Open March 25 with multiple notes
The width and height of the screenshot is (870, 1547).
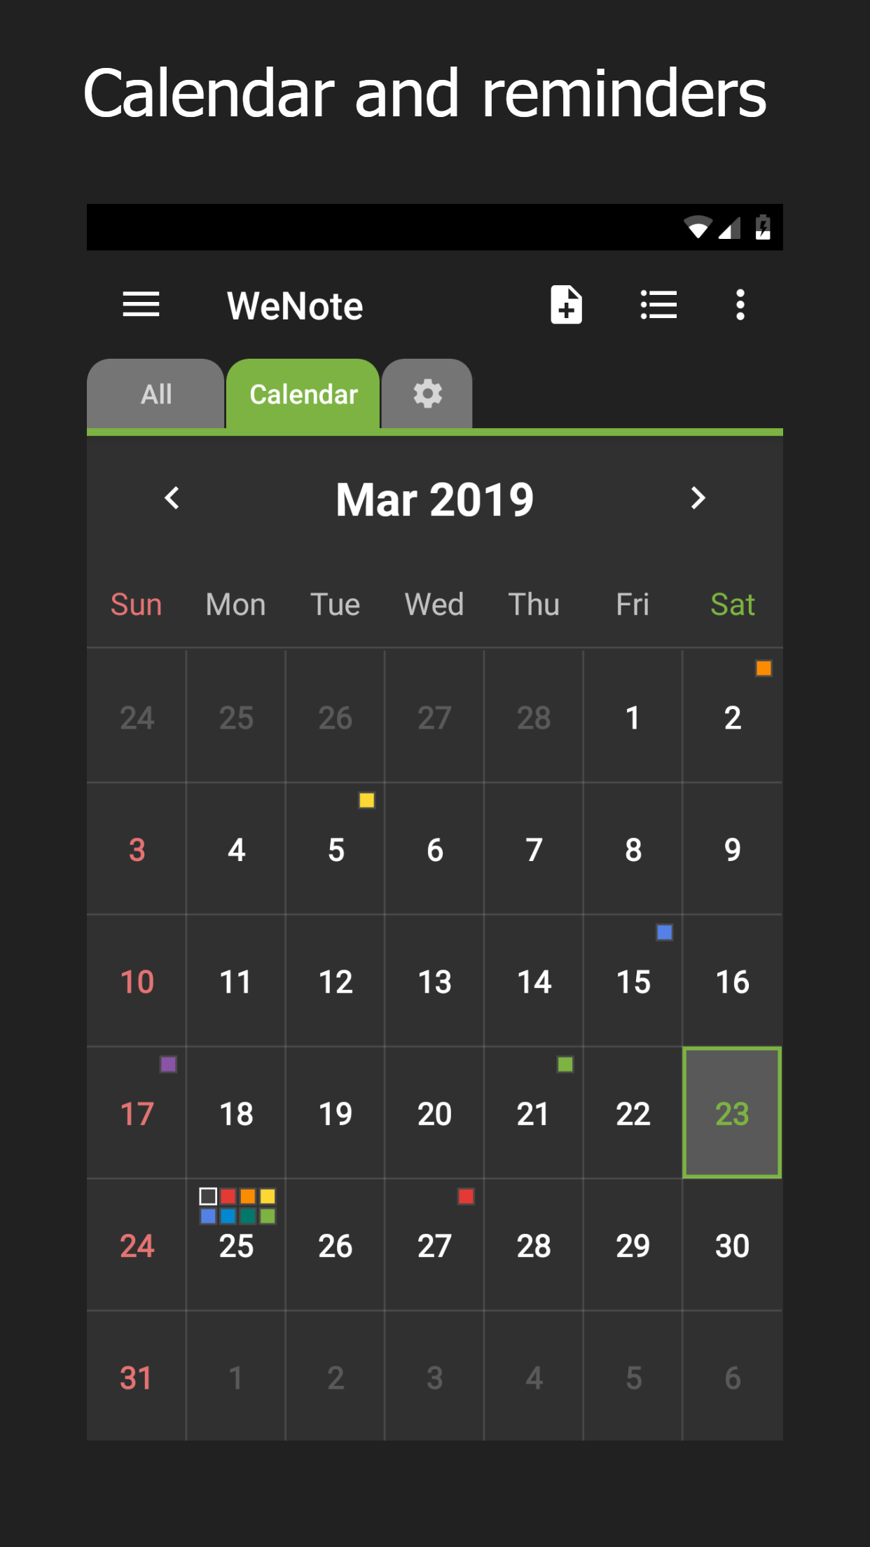[x=236, y=1245]
